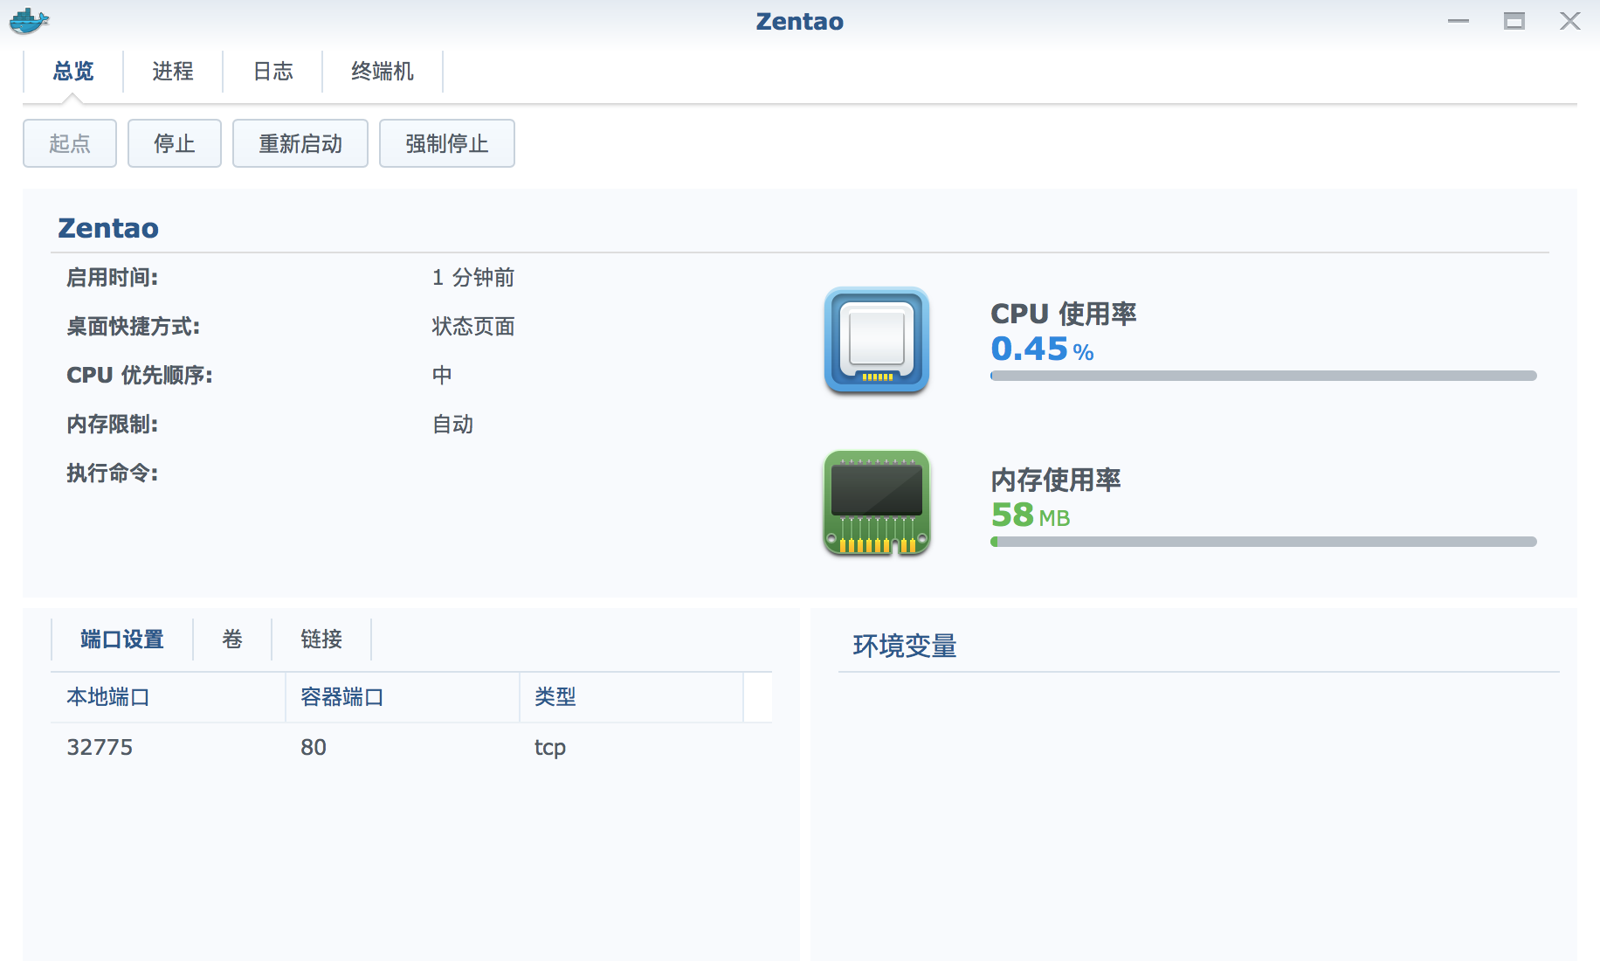
Task: Click the memory RAM module icon
Action: pos(876,503)
